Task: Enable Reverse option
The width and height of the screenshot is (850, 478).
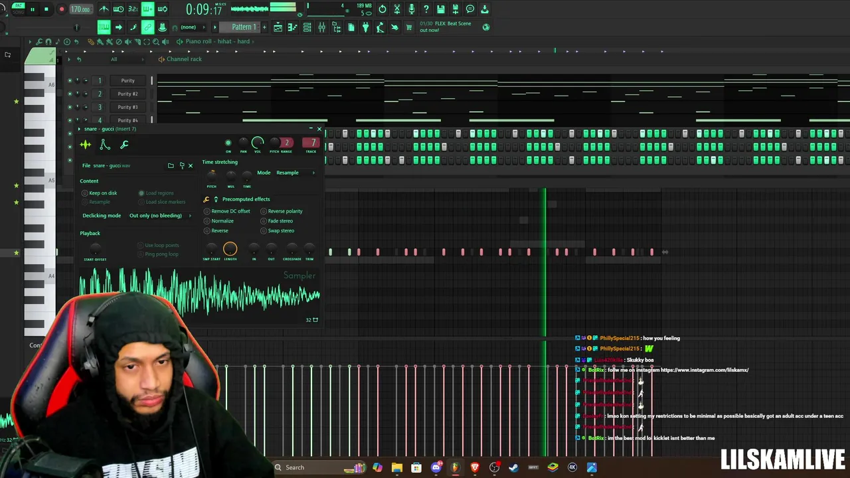Action: click(x=216, y=230)
